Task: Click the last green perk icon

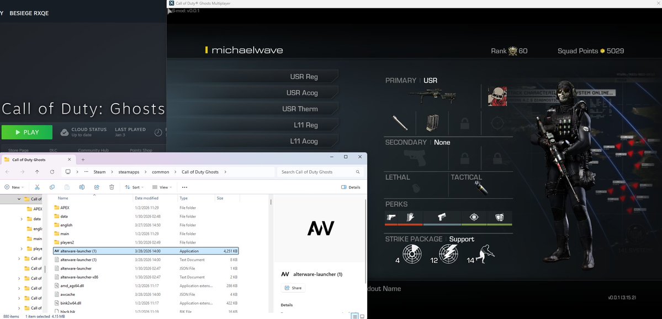Action: pos(499,217)
